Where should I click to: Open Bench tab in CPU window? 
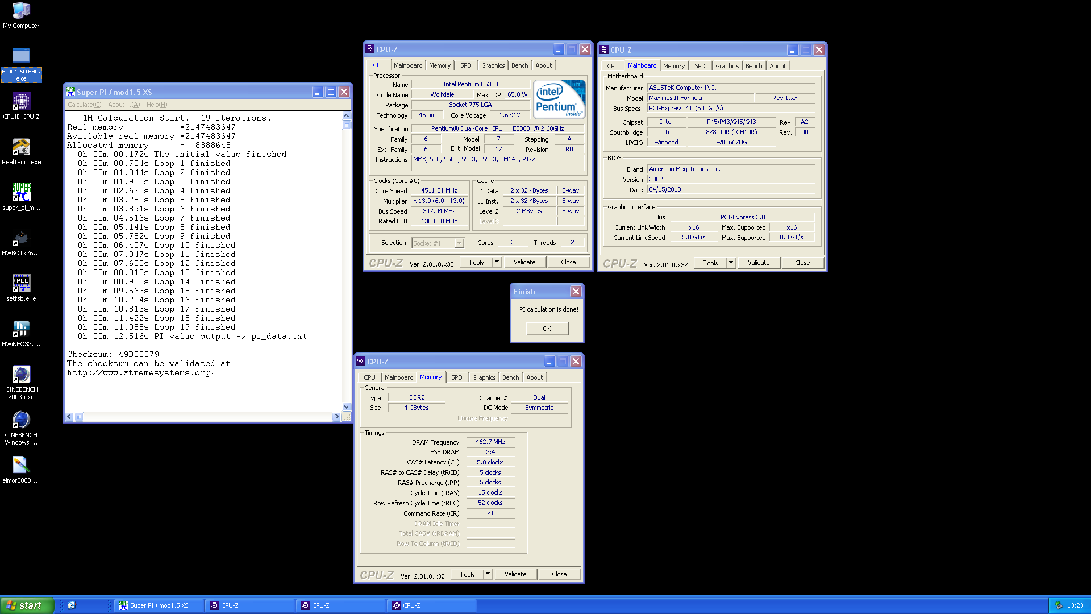pos(520,65)
